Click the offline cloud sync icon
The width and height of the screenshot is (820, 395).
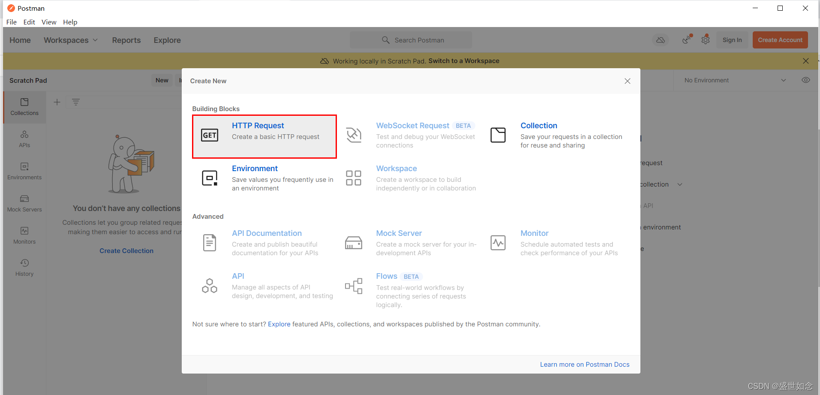pyautogui.click(x=661, y=40)
